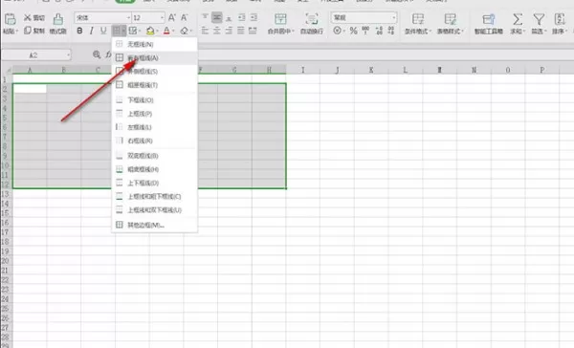Increase font size with larger A
The height and width of the screenshot is (348, 574).
[x=171, y=17]
